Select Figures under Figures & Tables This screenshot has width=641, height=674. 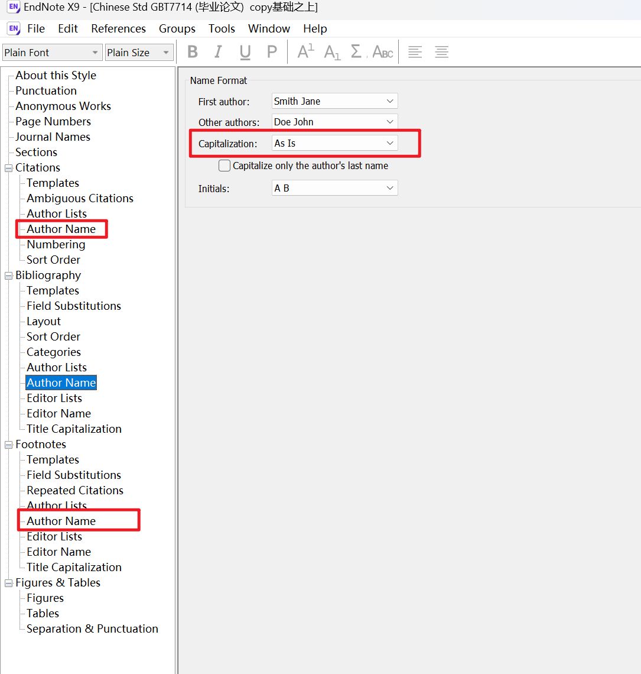(45, 598)
